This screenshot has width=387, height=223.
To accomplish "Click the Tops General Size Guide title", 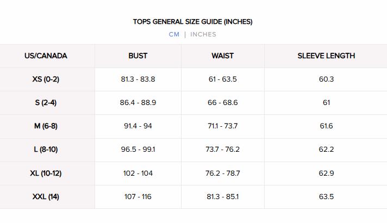I will [193, 22].
